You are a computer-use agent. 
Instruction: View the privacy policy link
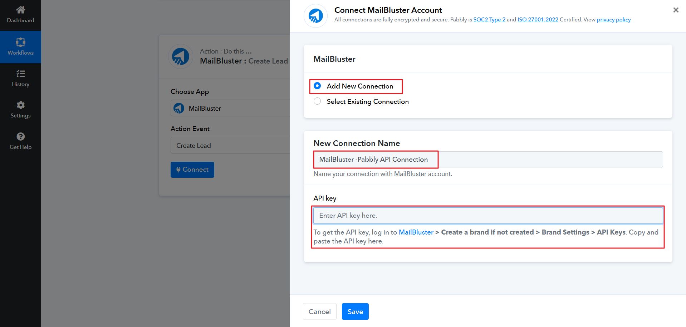pyautogui.click(x=613, y=20)
